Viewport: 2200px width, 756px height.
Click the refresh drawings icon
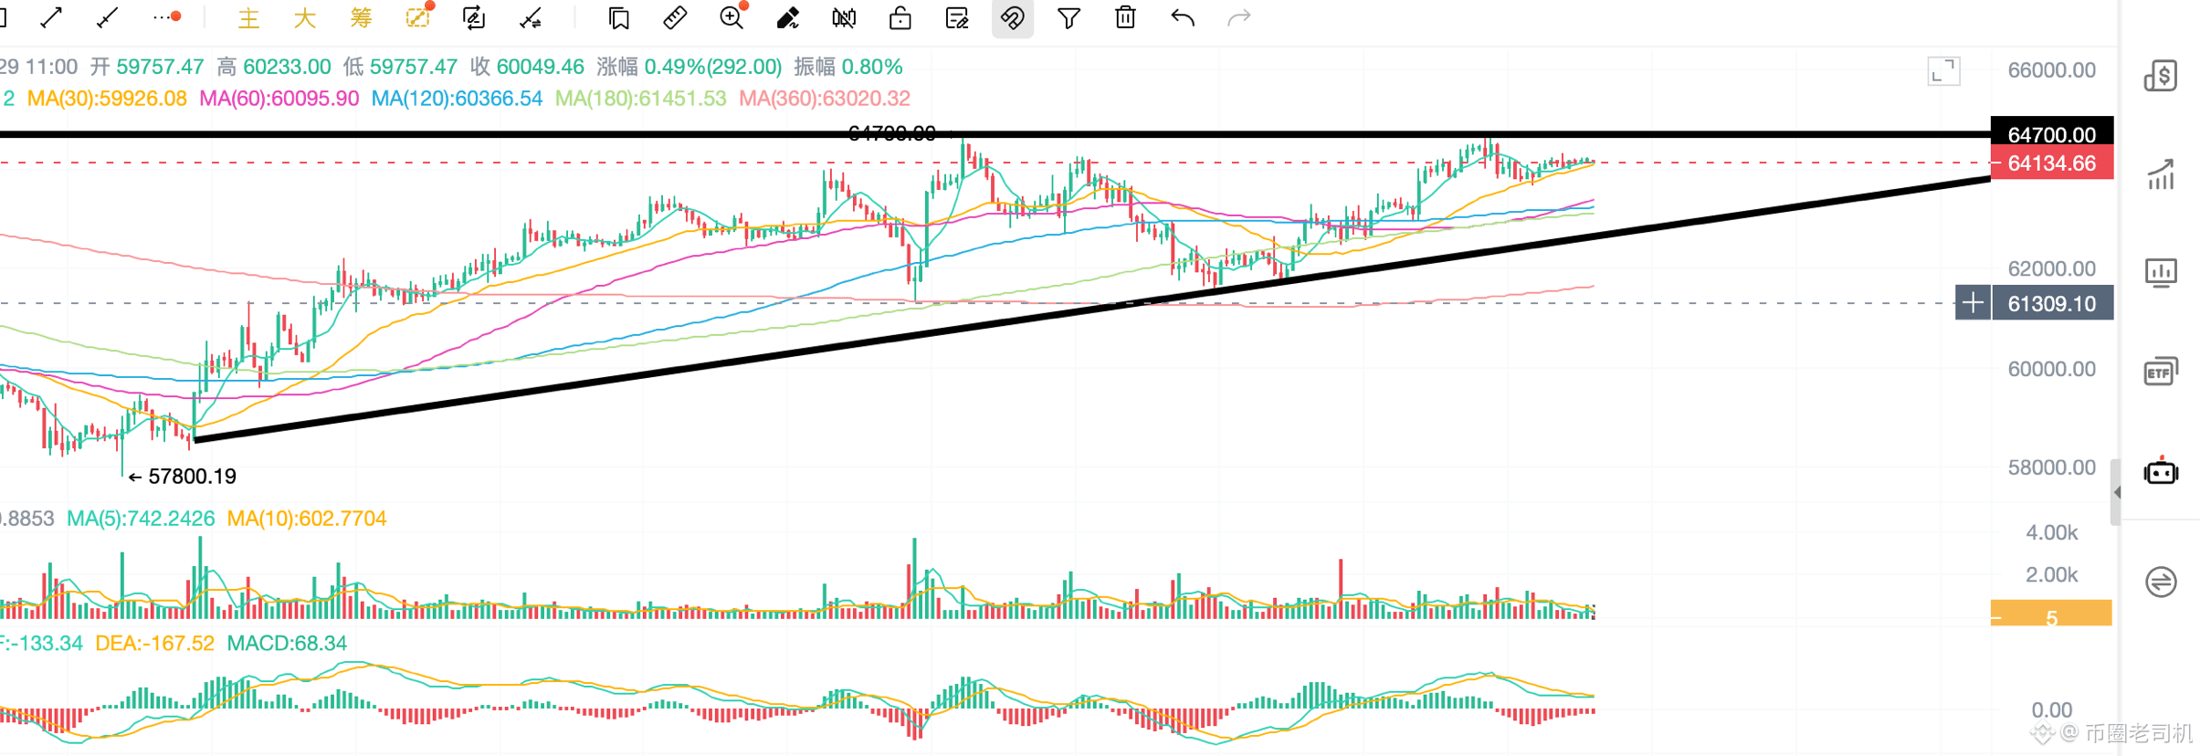coord(474,18)
